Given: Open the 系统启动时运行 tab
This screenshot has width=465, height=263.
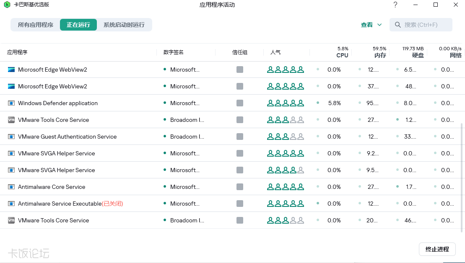Looking at the screenshot, I should coord(124,25).
